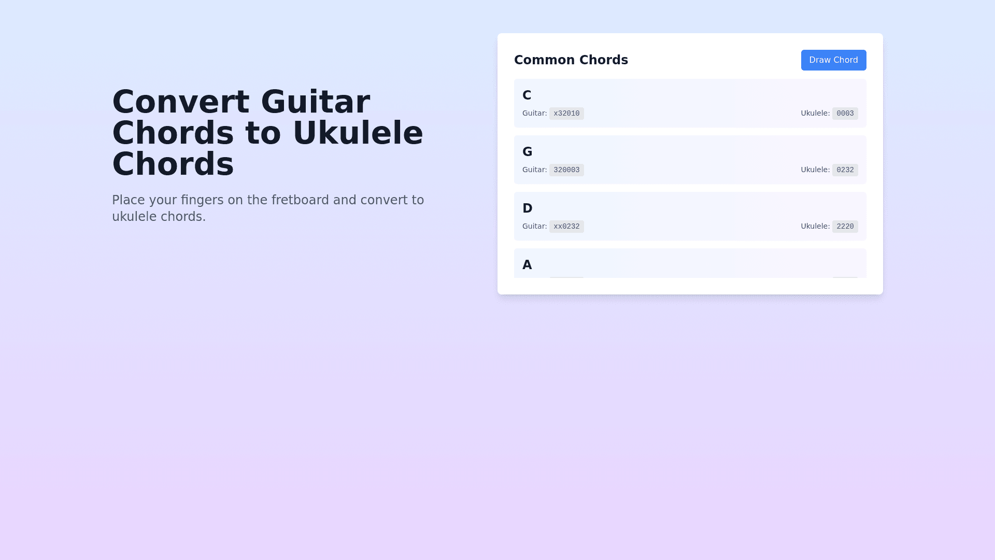The height and width of the screenshot is (560, 995).
Task: Click the D chord guitar code xx0232
Action: (566, 227)
